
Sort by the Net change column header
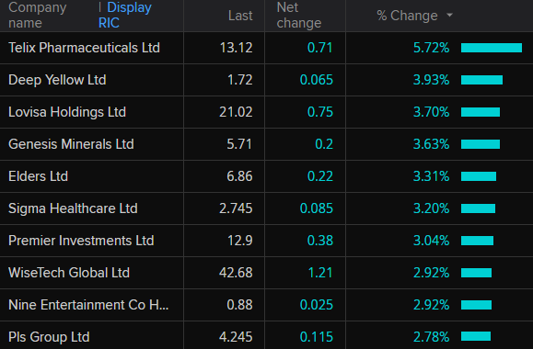pos(299,16)
